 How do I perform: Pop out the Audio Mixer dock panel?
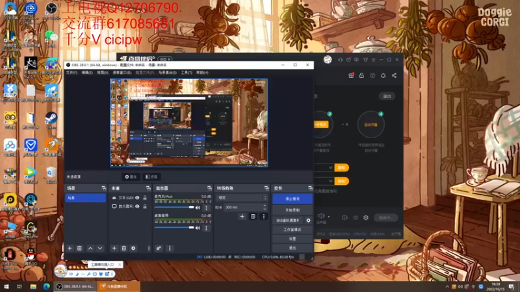coord(209,188)
